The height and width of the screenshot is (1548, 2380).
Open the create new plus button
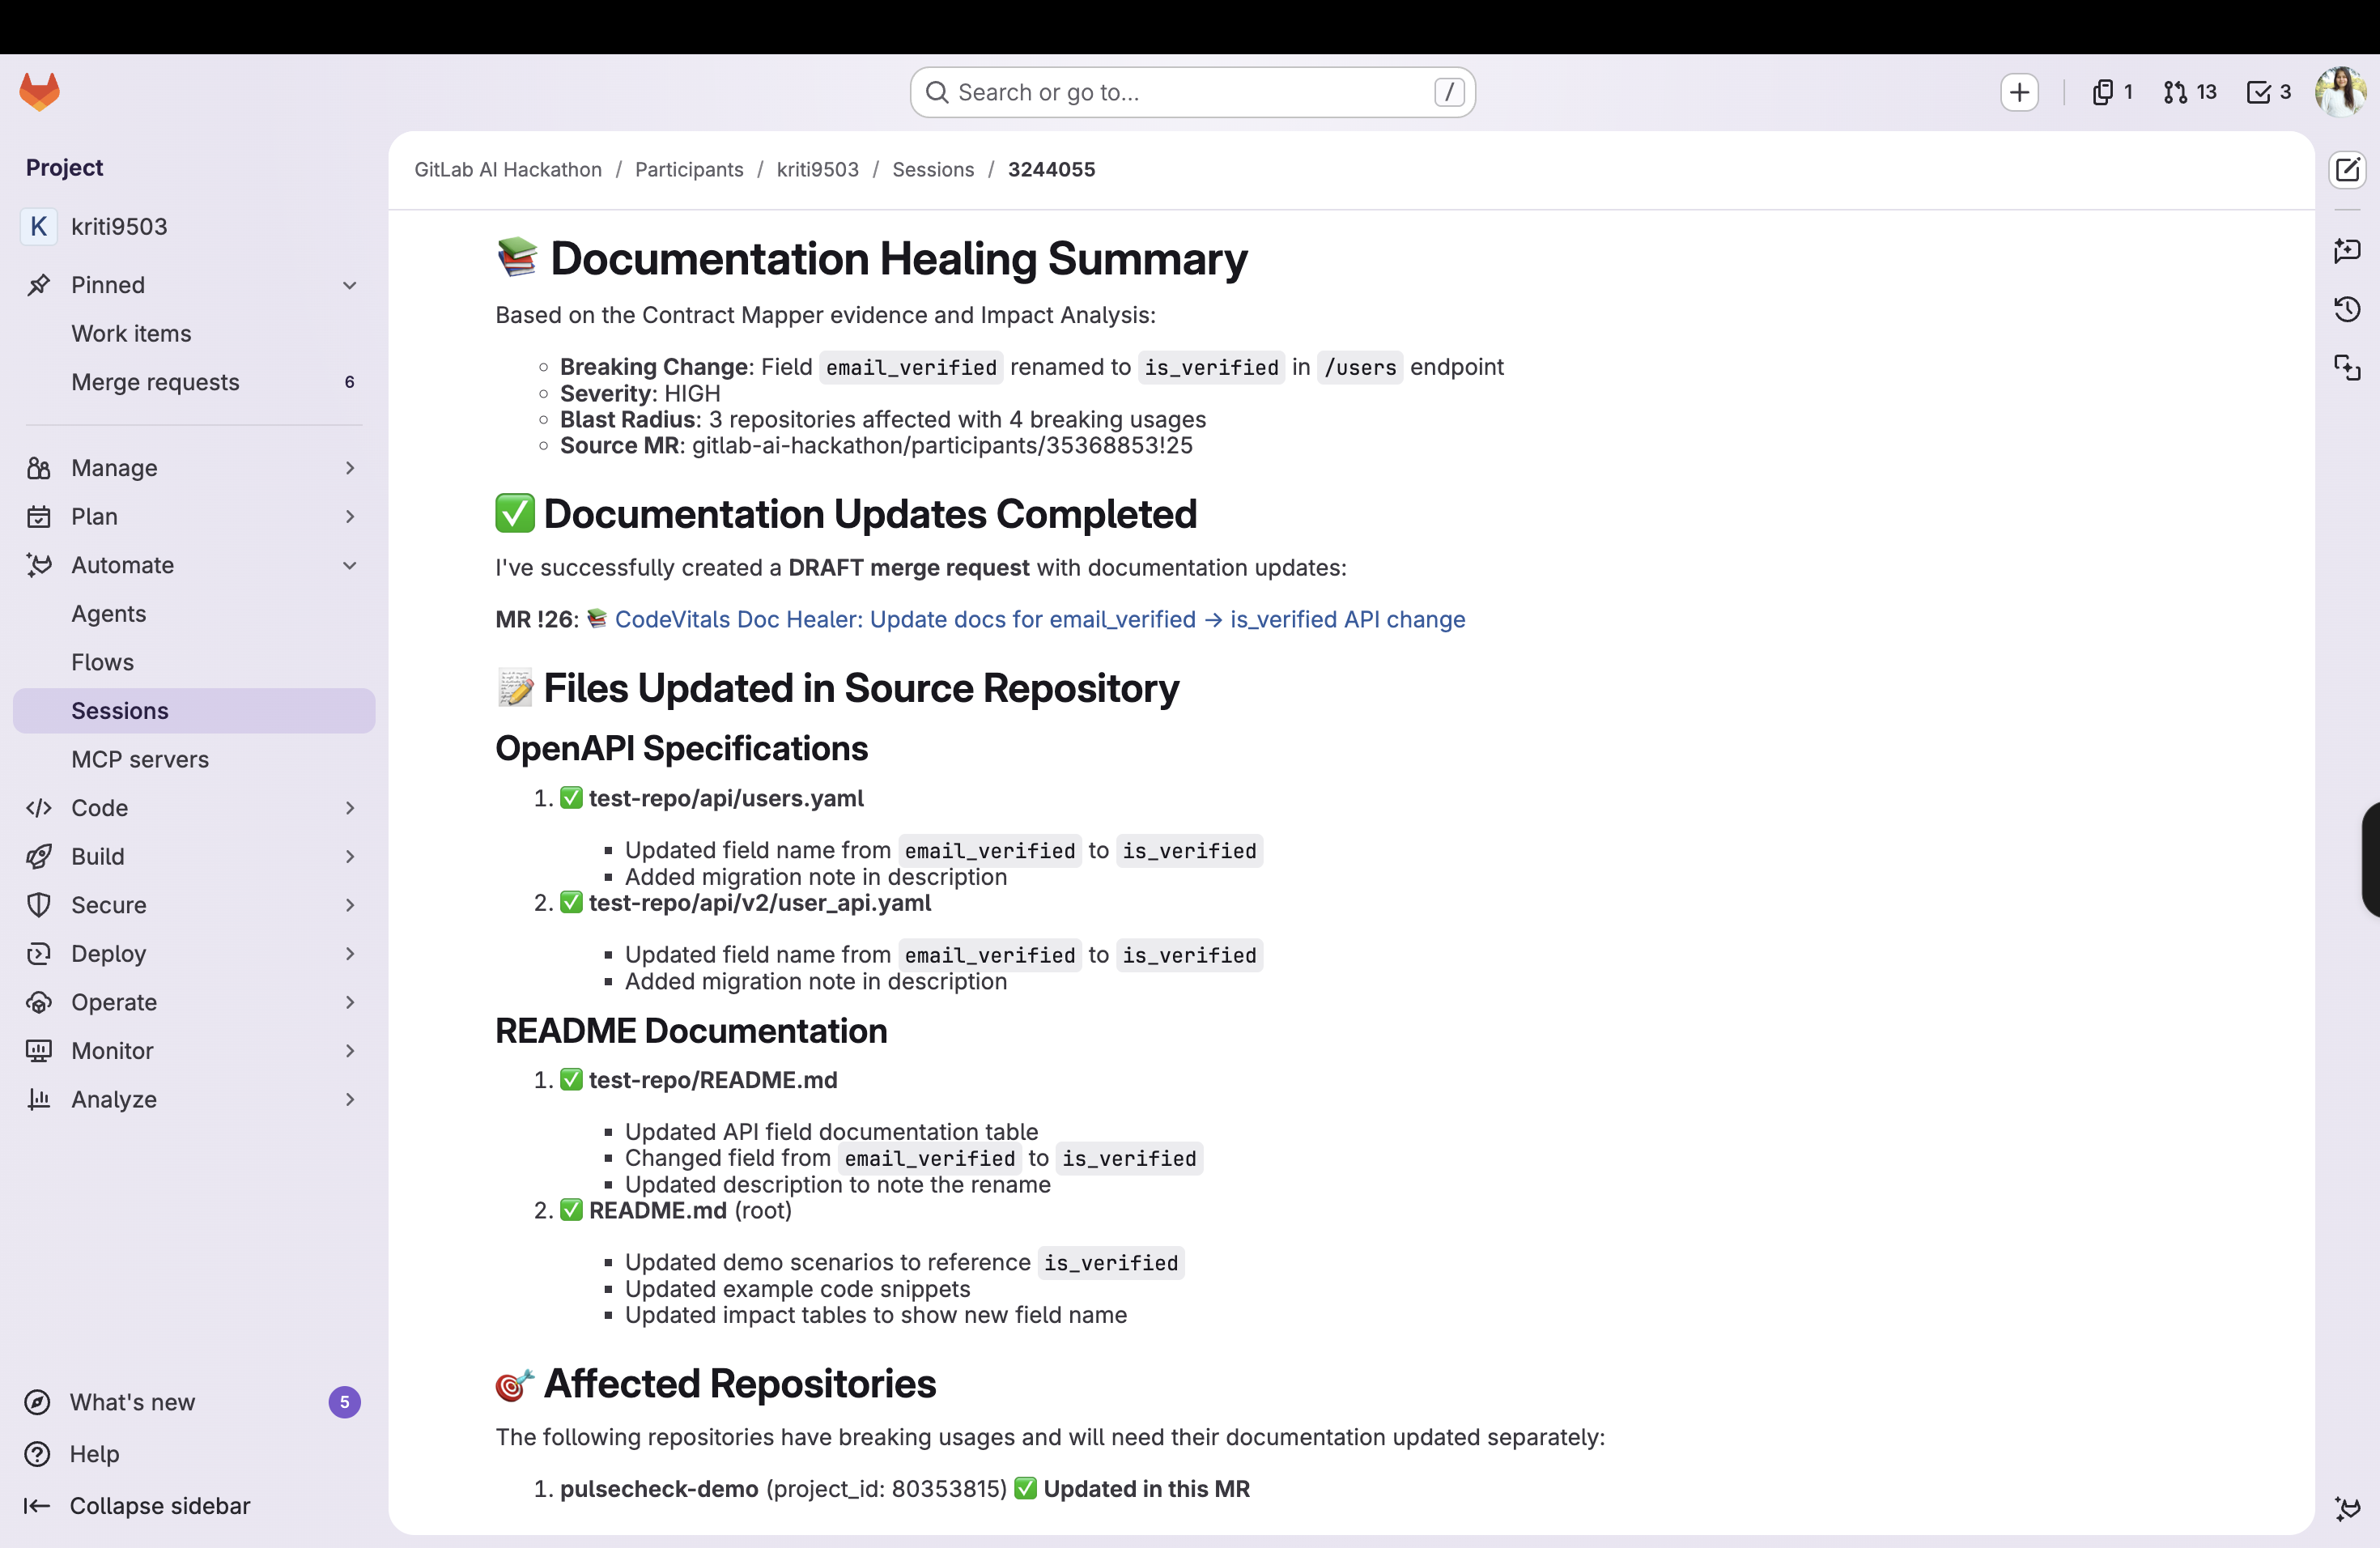pos(2019,92)
